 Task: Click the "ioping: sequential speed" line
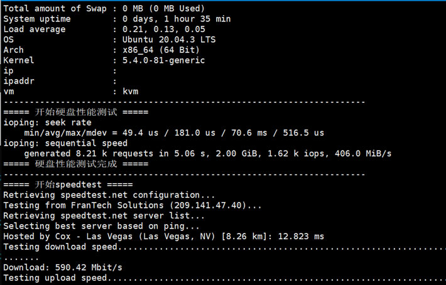[63, 143]
